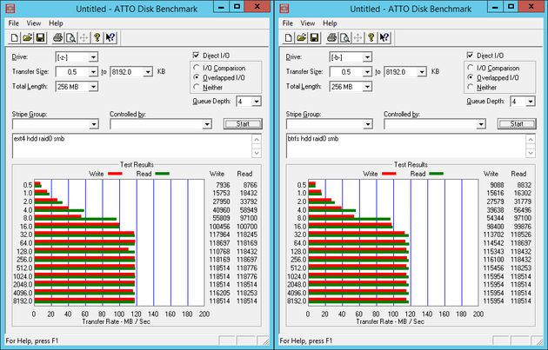The width and height of the screenshot is (548, 350).
Task: Open 8192.0 transfer size dropdown in left window
Action: click(148, 72)
